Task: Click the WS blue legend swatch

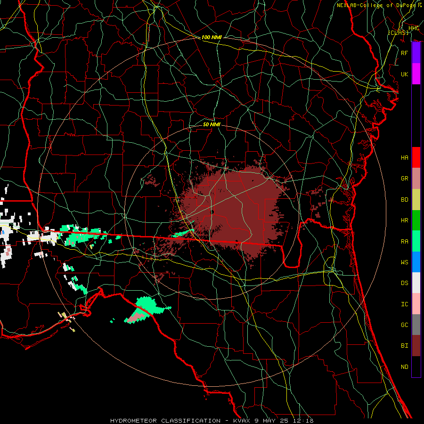Action: point(416,262)
